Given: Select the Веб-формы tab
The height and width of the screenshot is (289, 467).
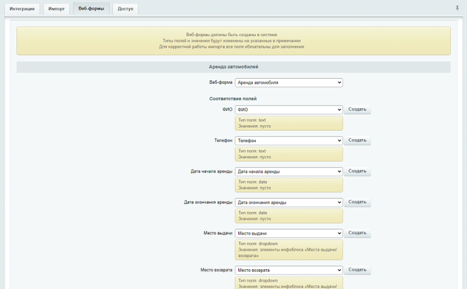Looking at the screenshot, I should 91,8.
